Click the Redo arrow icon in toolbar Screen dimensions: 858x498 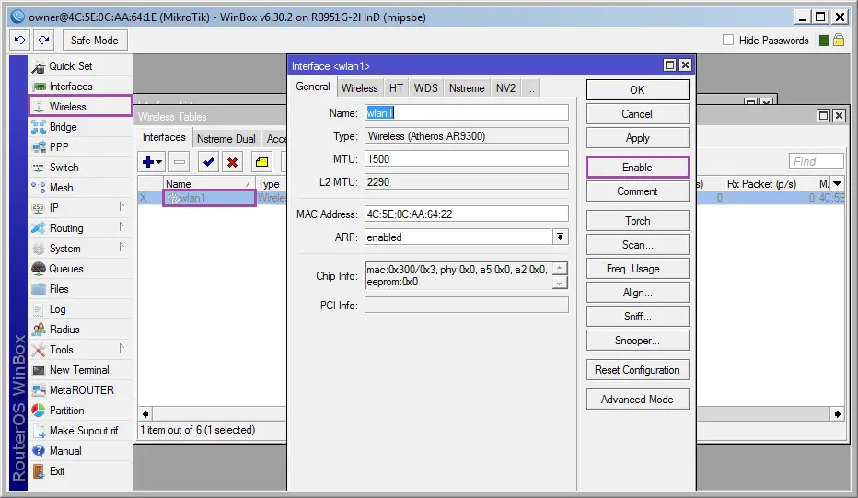pos(44,40)
